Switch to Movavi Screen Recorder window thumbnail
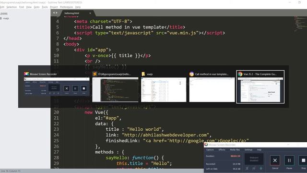Screen dimensions: 307x173 (57, 87)
